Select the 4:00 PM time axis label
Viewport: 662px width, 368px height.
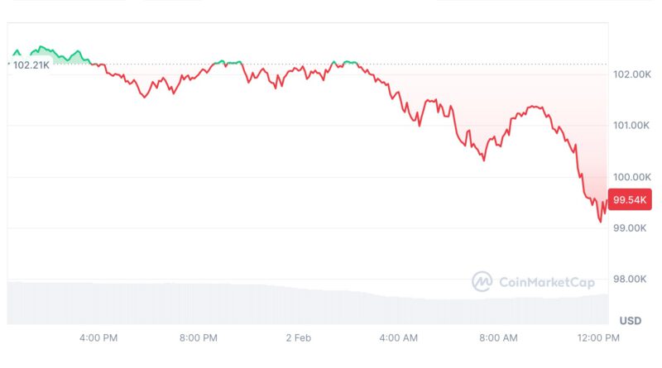(98, 337)
